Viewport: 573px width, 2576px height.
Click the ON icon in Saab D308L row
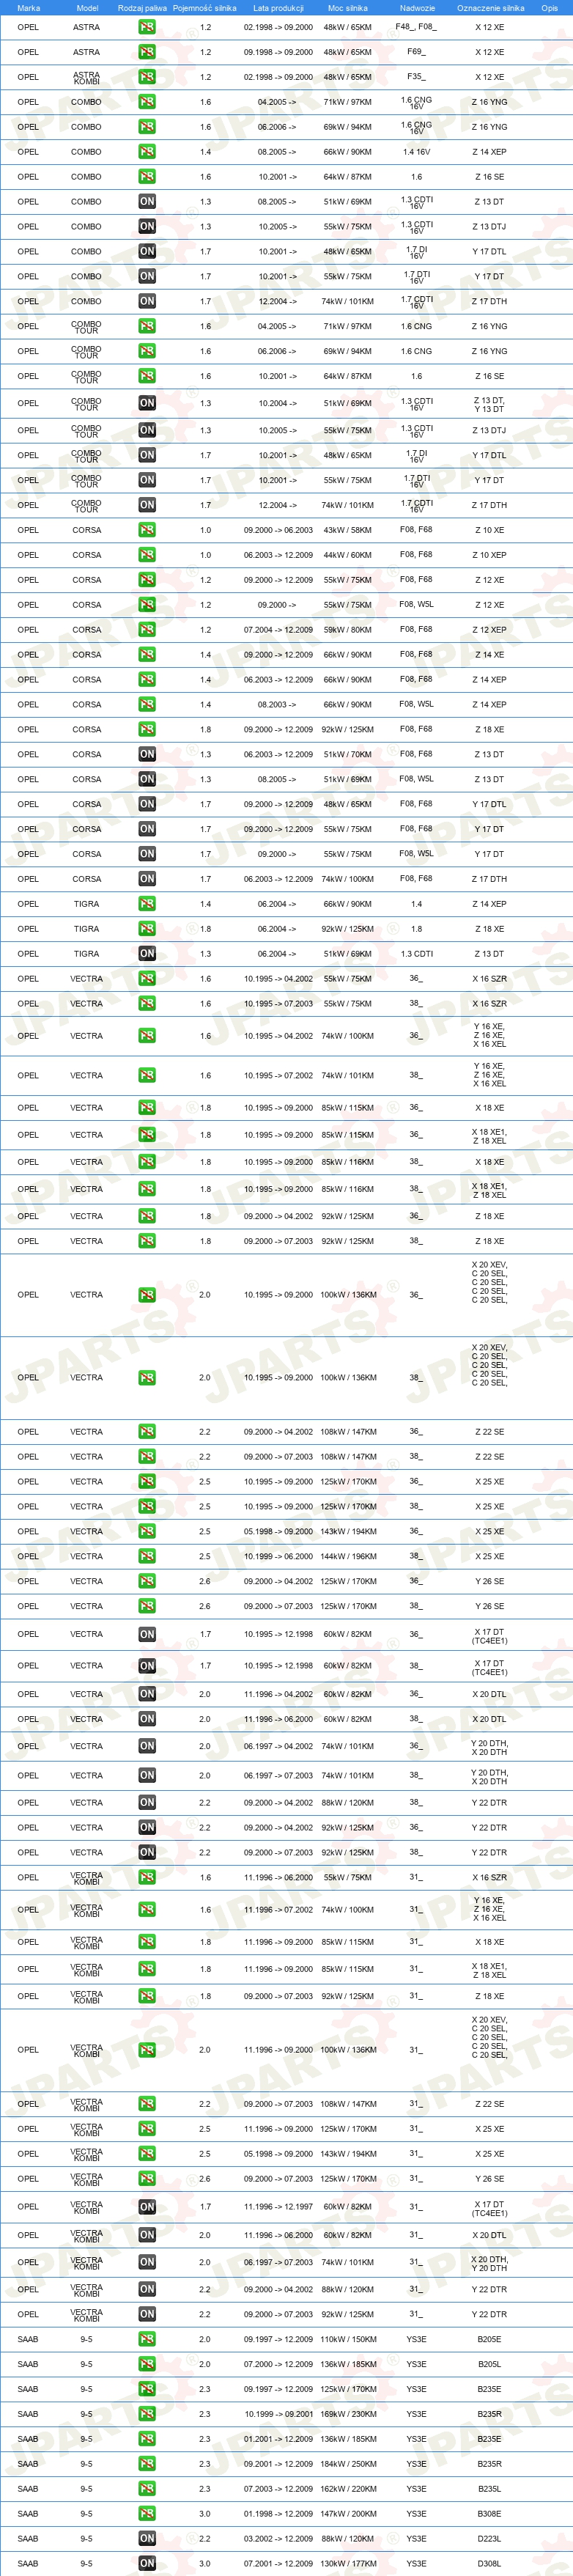point(147,2563)
